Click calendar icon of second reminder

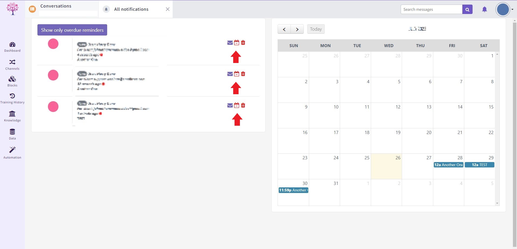[x=236, y=74]
